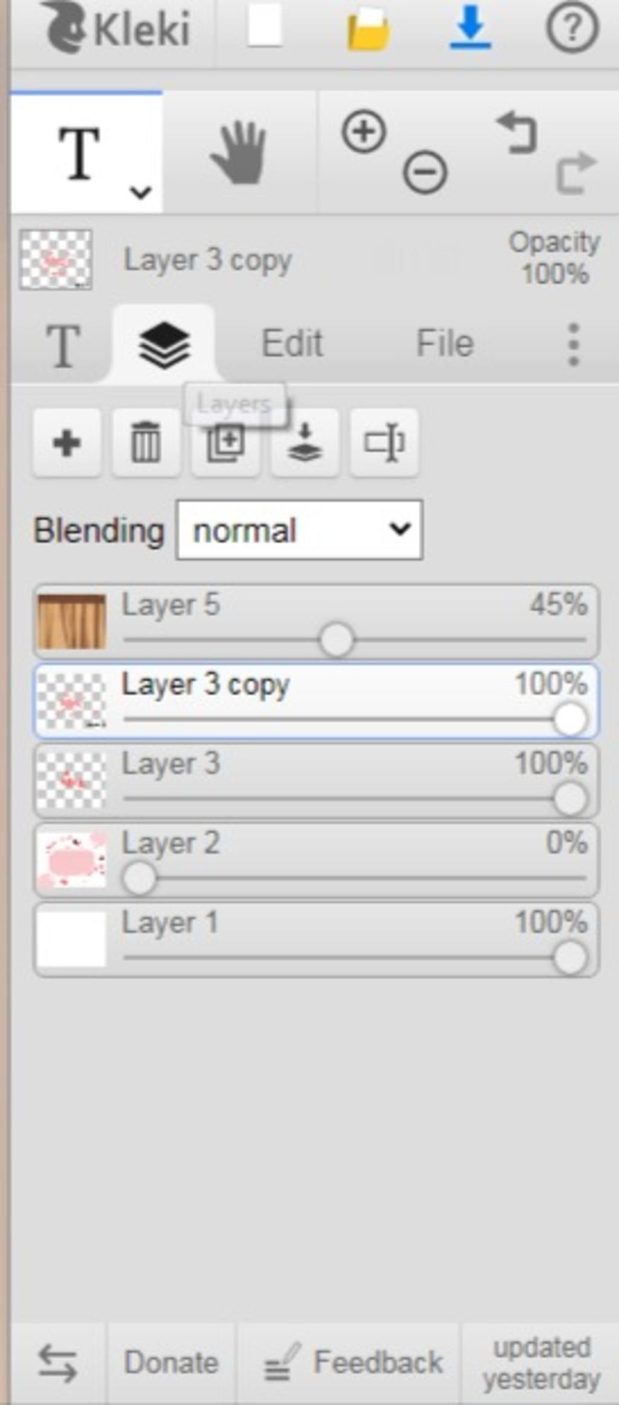The width and height of the screenshot is (619, 1405).
Task: Switch to the Edit tab
Action: 292,343
